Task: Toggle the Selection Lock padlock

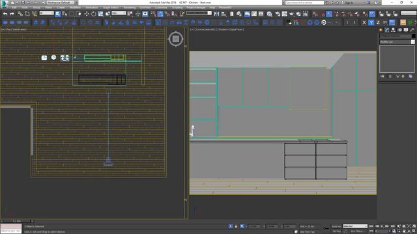Action: click(236, 226)
